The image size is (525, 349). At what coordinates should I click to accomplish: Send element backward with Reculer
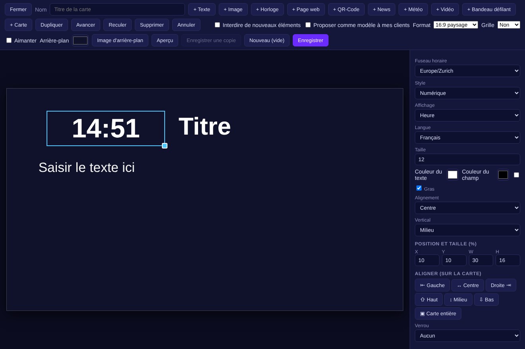point(117,25)
